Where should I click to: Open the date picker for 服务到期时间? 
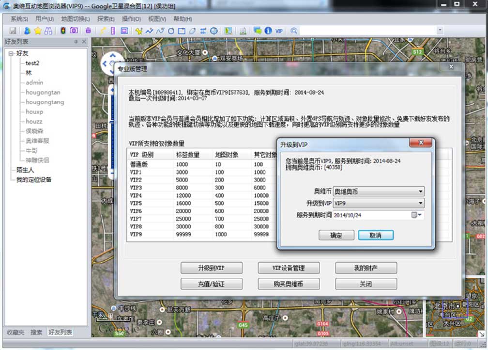(416, 215)
